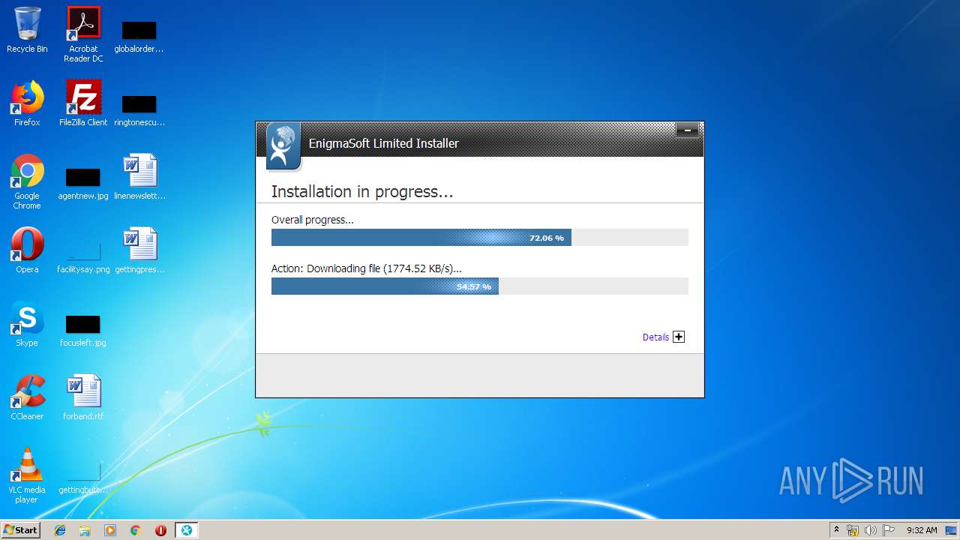Click the Downloading file progress bar
The image size is (960, 540).
(480, 286)
